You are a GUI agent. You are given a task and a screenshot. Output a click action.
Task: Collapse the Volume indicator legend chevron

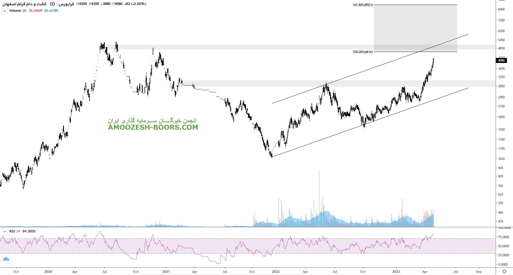point(4,11)
